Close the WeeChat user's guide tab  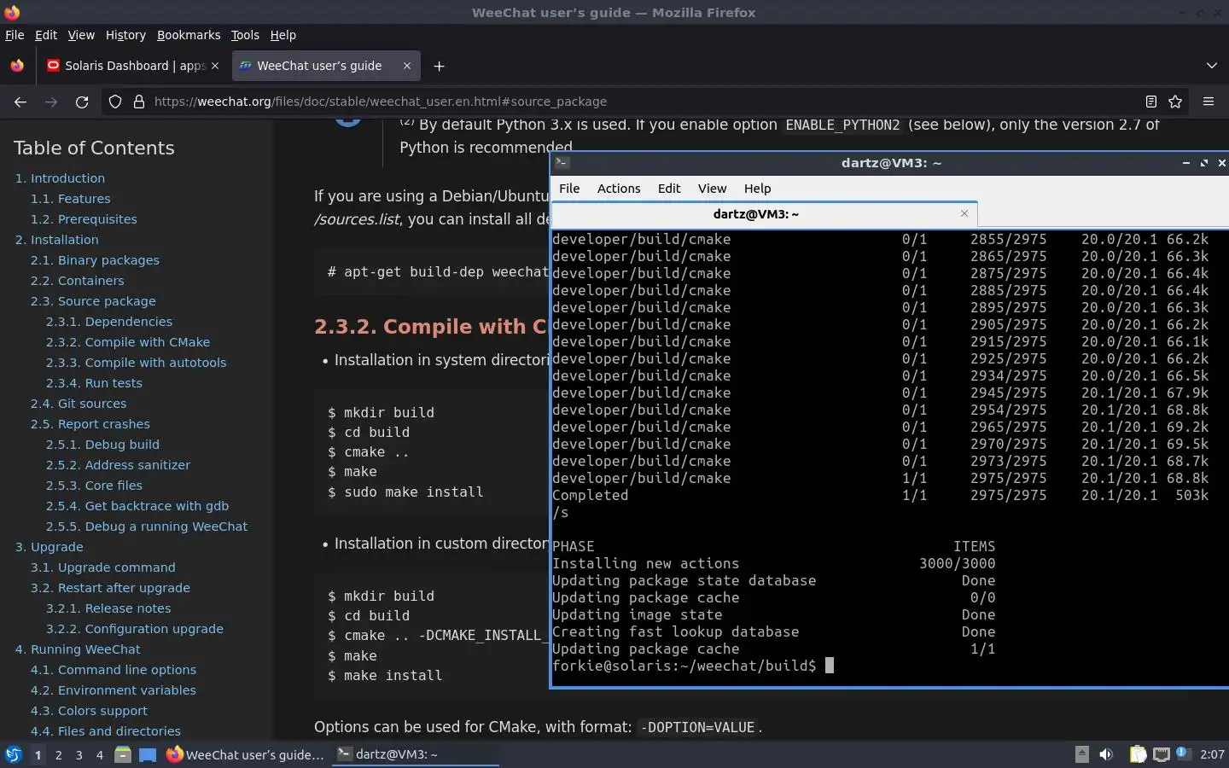[x=407, y=66]
